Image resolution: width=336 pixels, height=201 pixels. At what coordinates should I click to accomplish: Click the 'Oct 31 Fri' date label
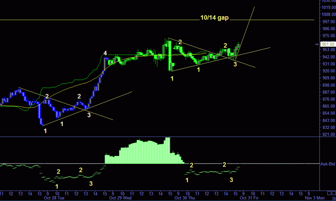(249, 198)
